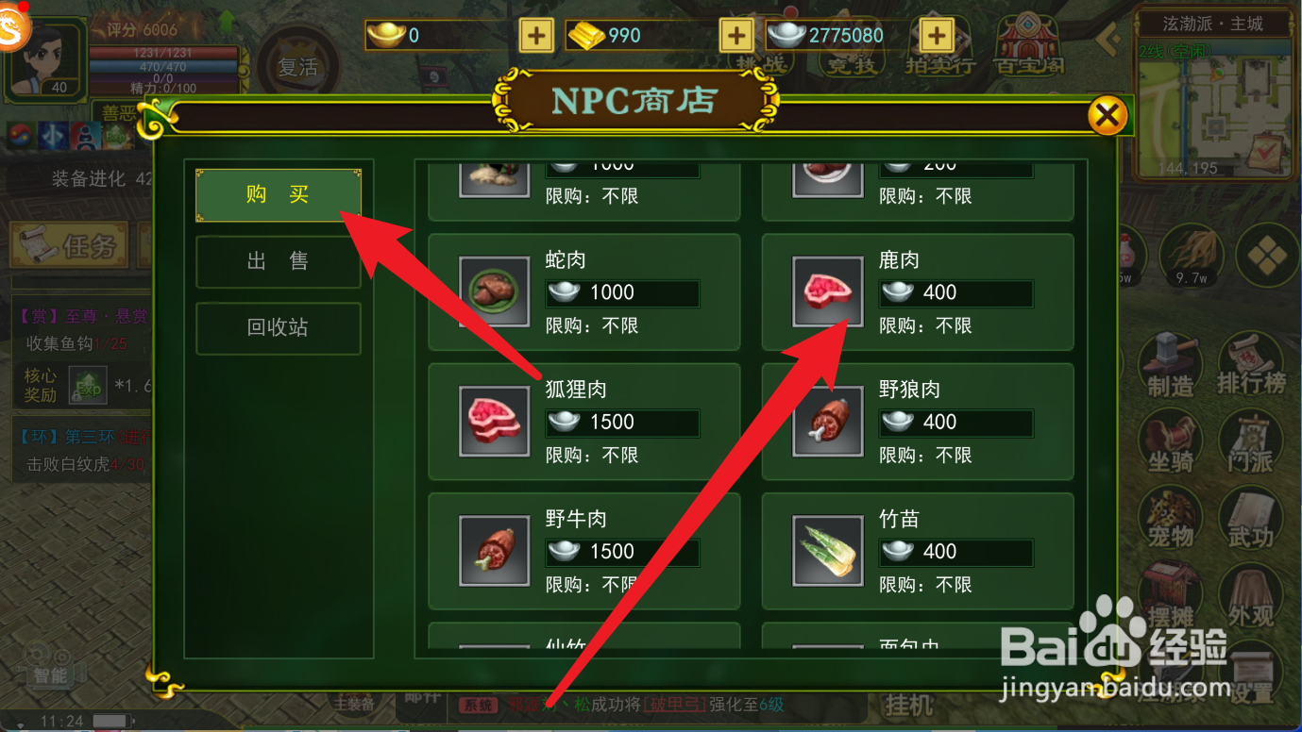Select the 狐狸肉 fox meat item icon

pyautogui.click(x=494, y=421)
